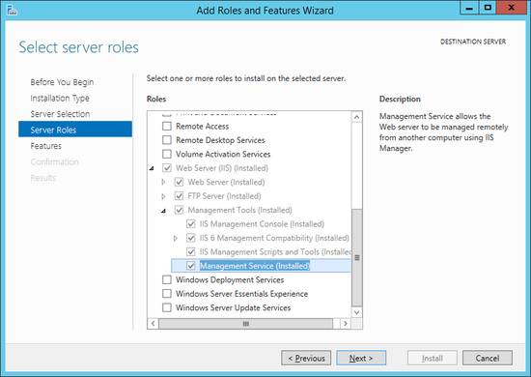Screen dimensions: 531x377
Task: Click the roles list scroll down arrow
Action: 356,312
